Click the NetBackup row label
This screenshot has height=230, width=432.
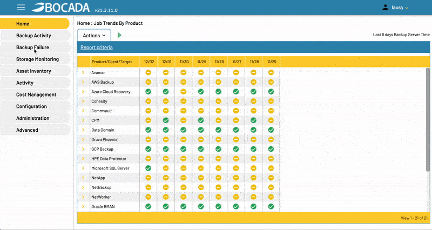[102, 187]
